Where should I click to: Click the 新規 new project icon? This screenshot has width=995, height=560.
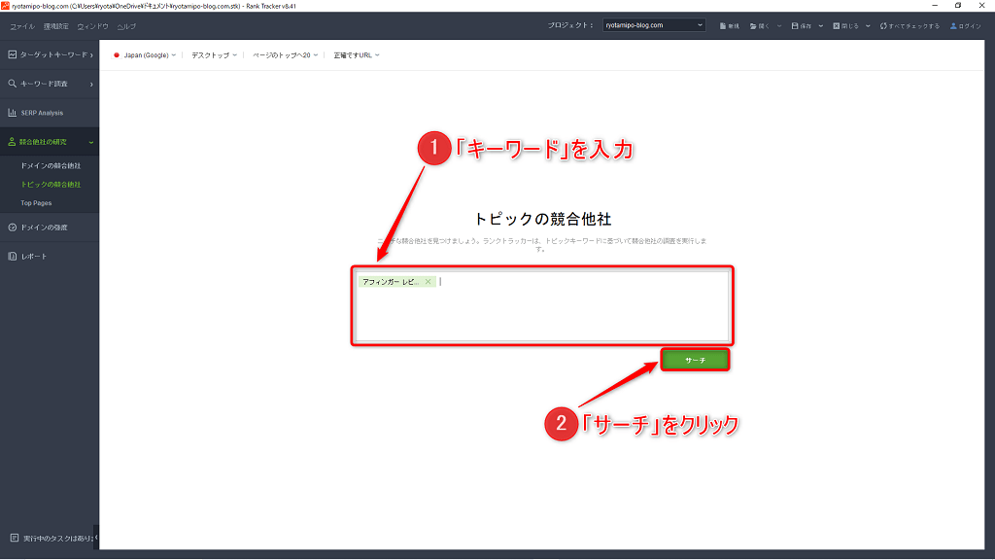723,25
